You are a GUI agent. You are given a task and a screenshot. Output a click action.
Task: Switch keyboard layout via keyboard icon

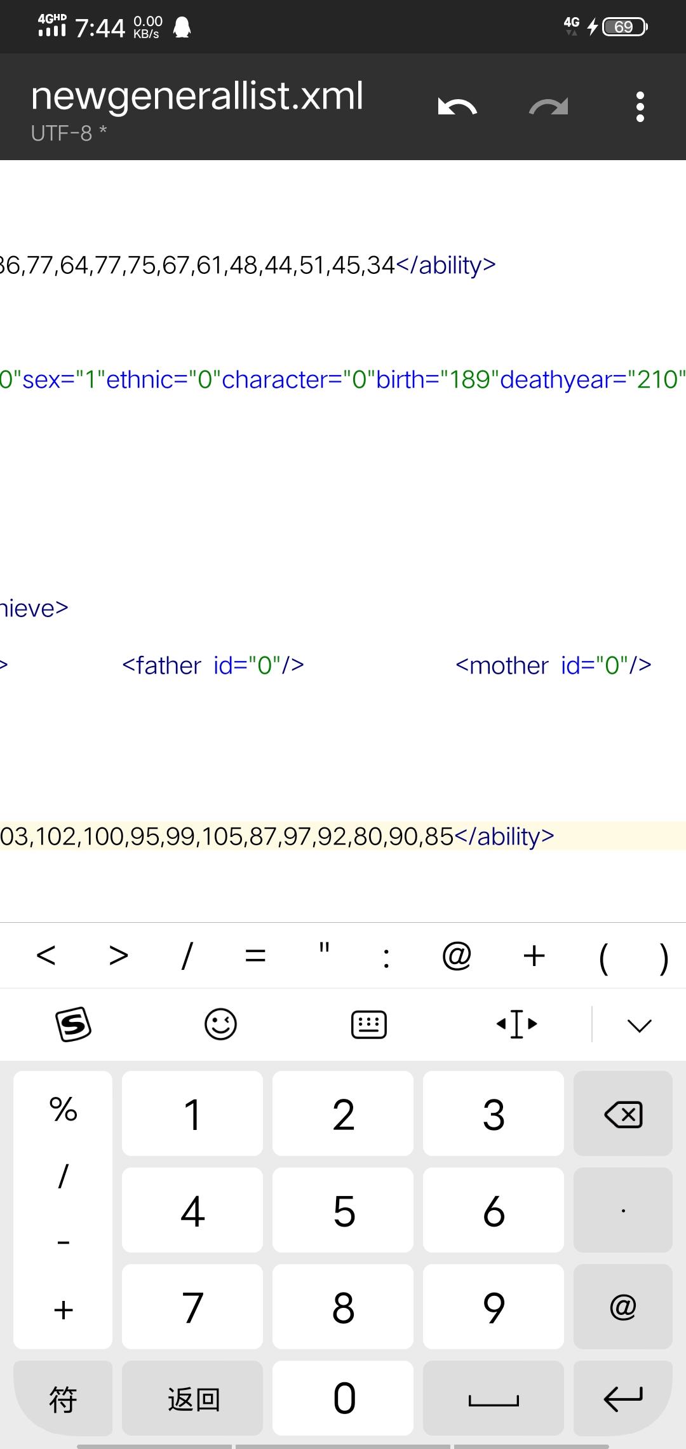[x=368, y=1024]
